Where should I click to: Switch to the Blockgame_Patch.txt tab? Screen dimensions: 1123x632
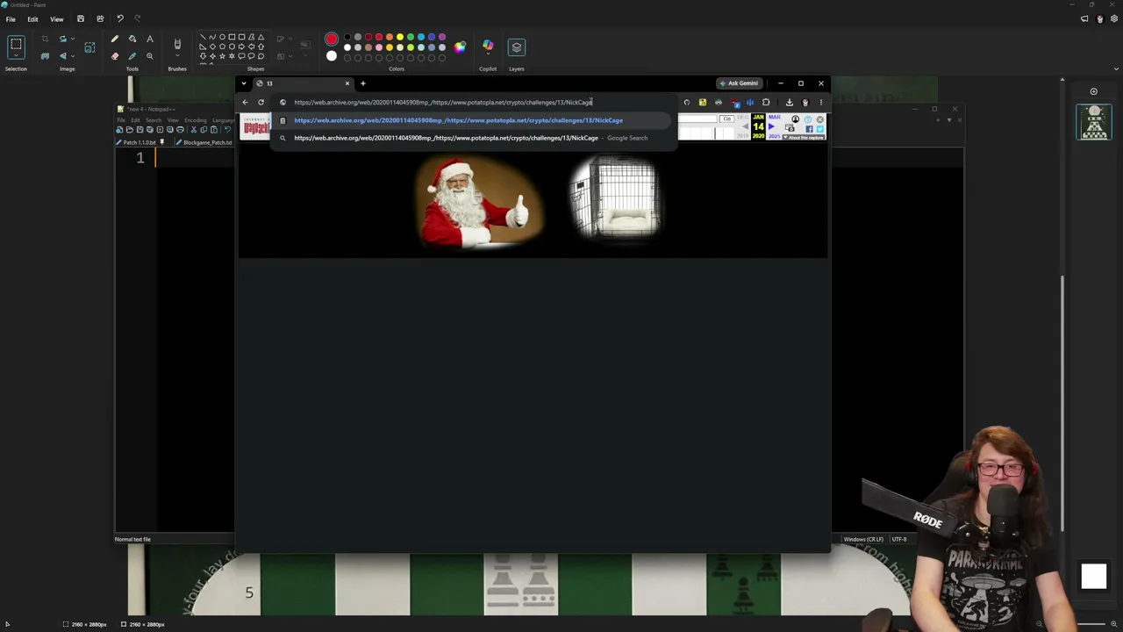pyautogui.click(x=204, y=142)
